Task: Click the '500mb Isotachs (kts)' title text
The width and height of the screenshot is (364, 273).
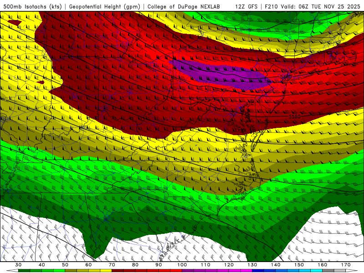Action: (33, 6)
